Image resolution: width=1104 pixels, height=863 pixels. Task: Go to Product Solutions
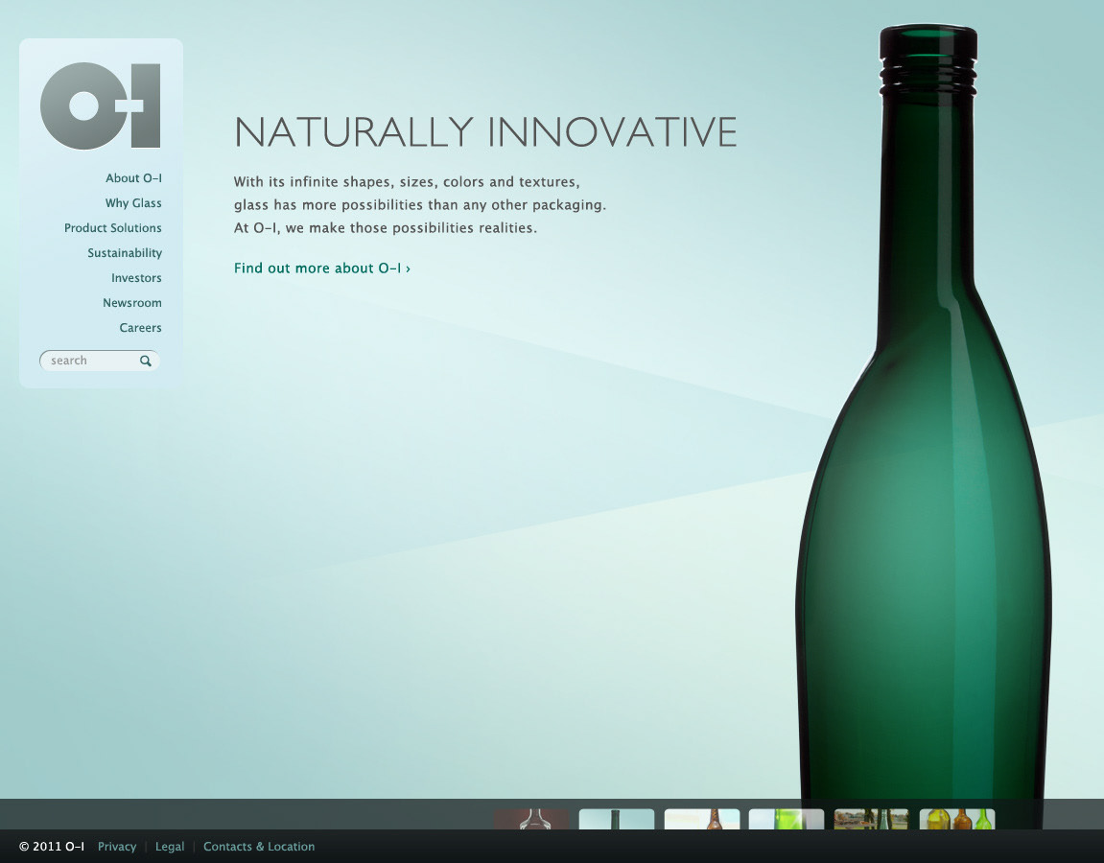[112, 228]
